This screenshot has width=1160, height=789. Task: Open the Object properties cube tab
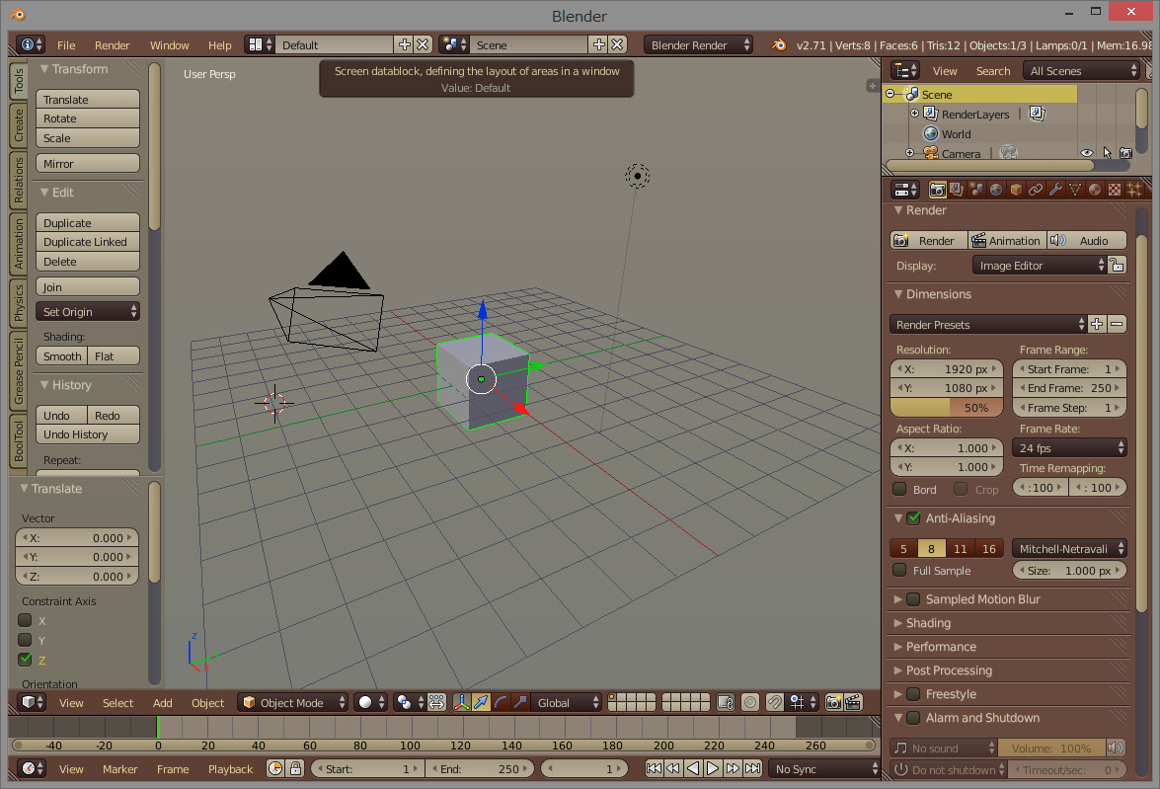pyautogui.click(x=1016, y=190)
